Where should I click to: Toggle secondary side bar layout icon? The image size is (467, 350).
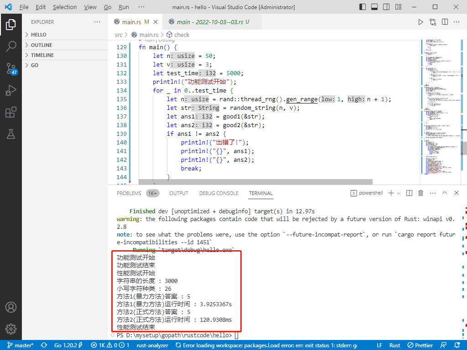coord(386,7)
